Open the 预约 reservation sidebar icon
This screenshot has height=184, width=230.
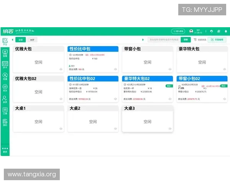5,122
